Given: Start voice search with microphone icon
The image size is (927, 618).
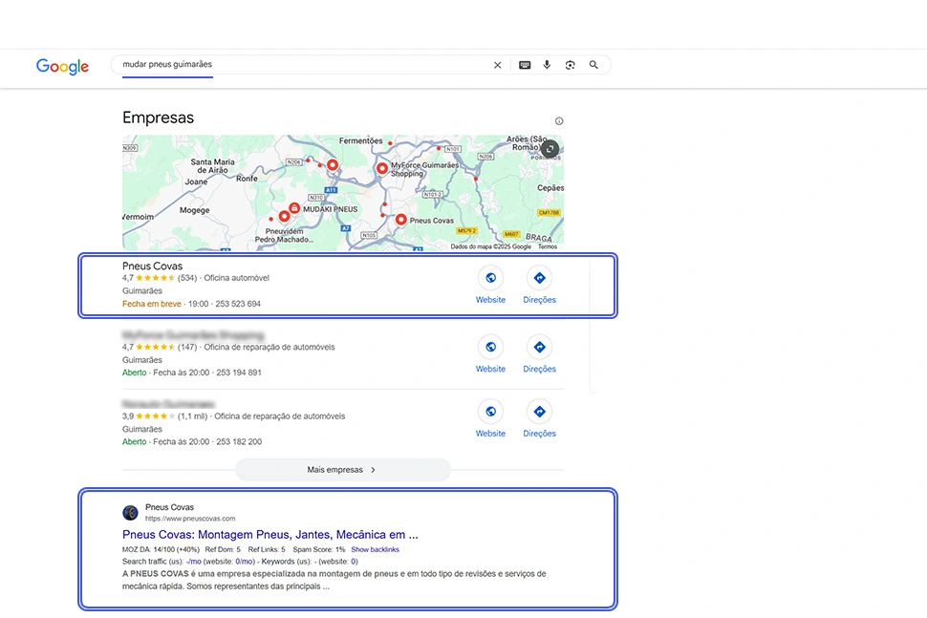Looking at the screenshot, I should [x=547, y=65].
